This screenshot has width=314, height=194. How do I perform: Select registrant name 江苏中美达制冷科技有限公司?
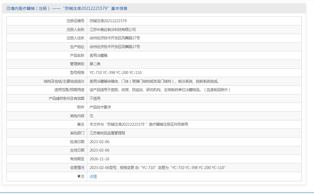point(112,30)
